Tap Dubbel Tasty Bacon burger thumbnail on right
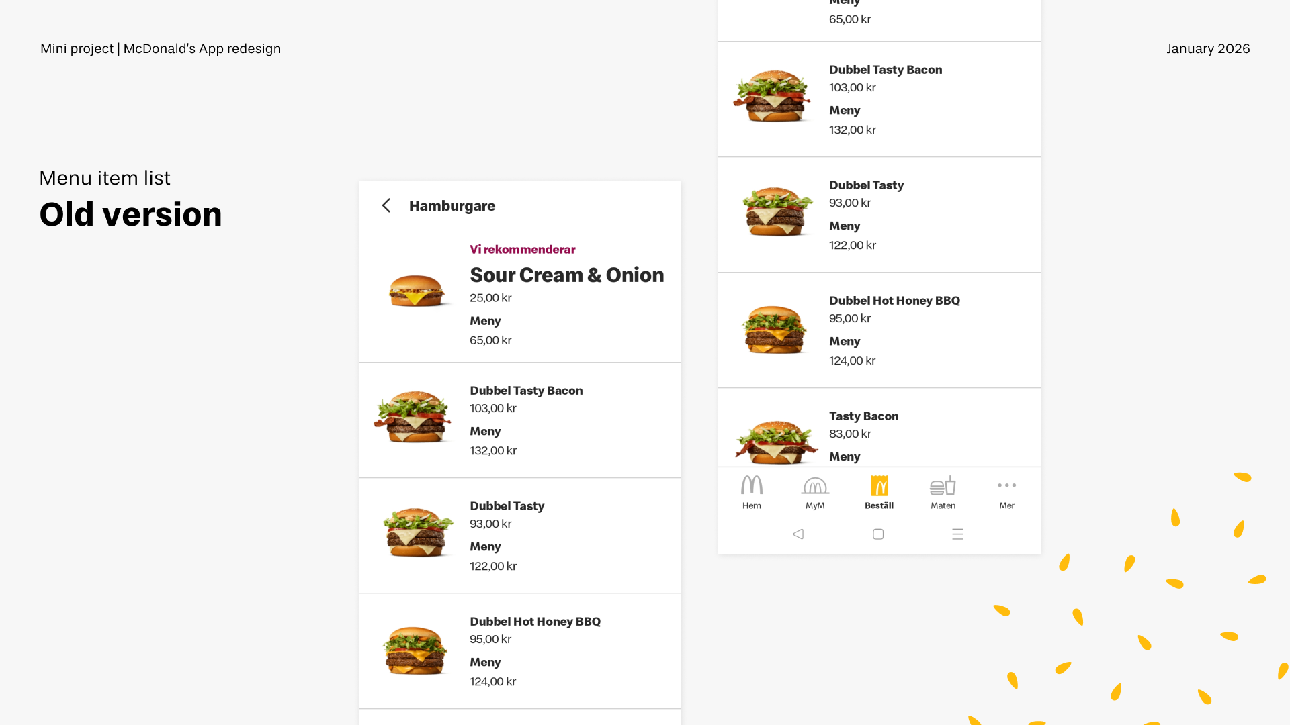The height and width of the screenshot is (725, 1290). click(773, 96)
